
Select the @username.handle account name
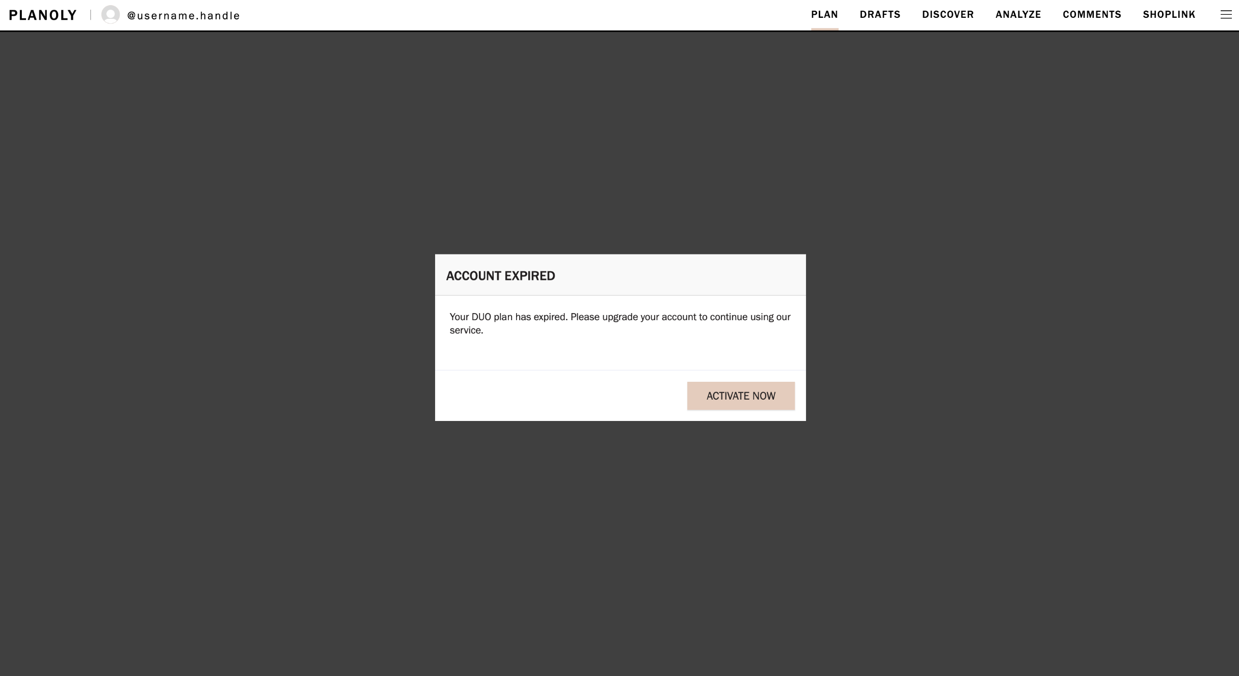(183, 16)
